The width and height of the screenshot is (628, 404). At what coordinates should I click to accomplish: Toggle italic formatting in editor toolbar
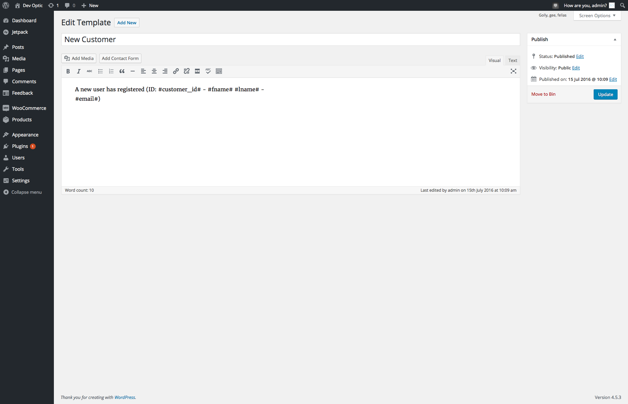pos(79,71)
